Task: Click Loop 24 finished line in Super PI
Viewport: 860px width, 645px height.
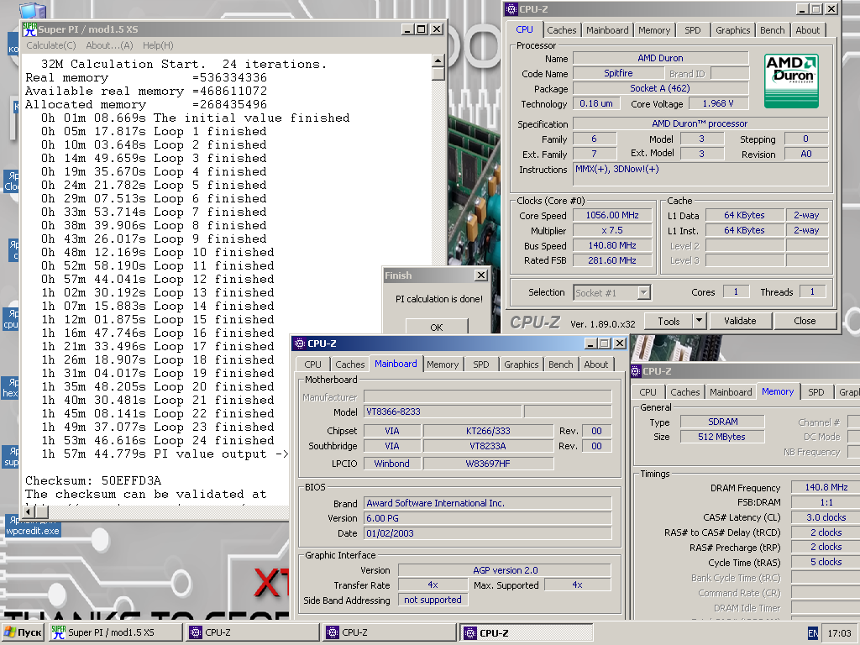Action: 157,440
